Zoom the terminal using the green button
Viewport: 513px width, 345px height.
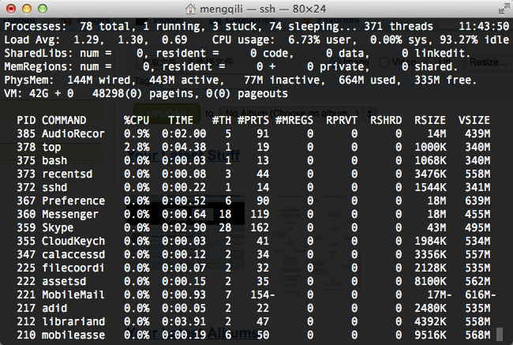43,9
